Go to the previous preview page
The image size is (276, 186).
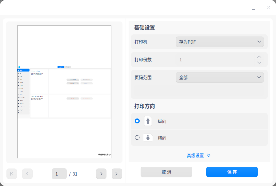click(27, 174)
